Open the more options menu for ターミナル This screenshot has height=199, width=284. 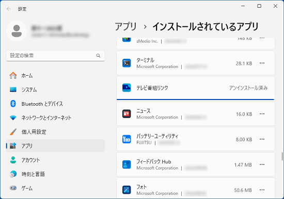click(x=262, y=63)
